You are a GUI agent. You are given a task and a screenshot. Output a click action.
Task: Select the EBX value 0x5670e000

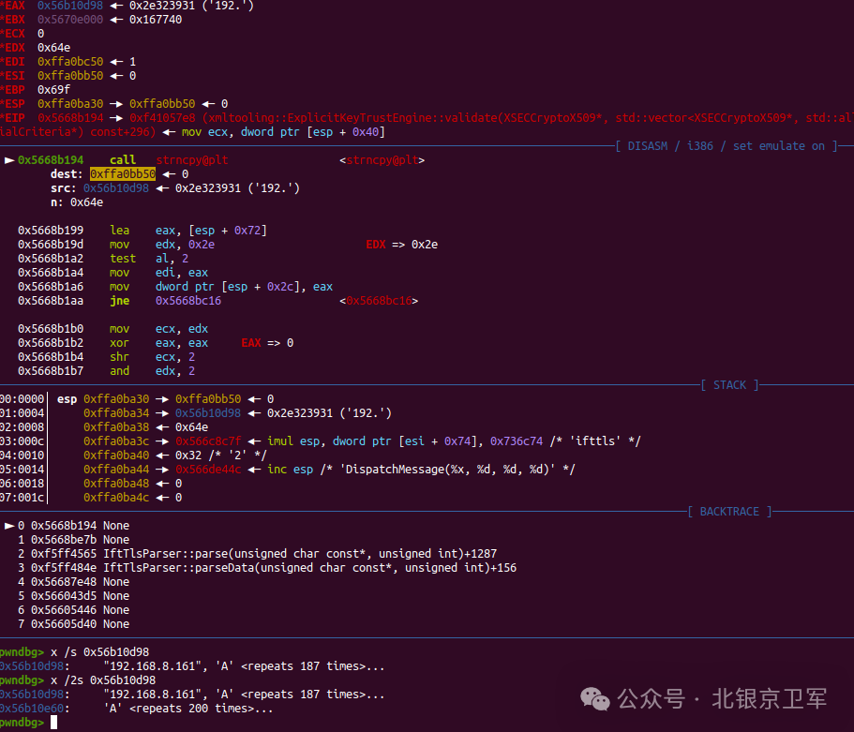[x=70, y=20]
